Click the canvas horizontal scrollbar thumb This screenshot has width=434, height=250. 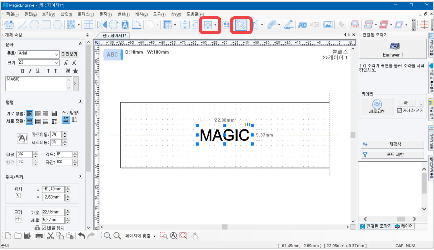tap(225, 227)
